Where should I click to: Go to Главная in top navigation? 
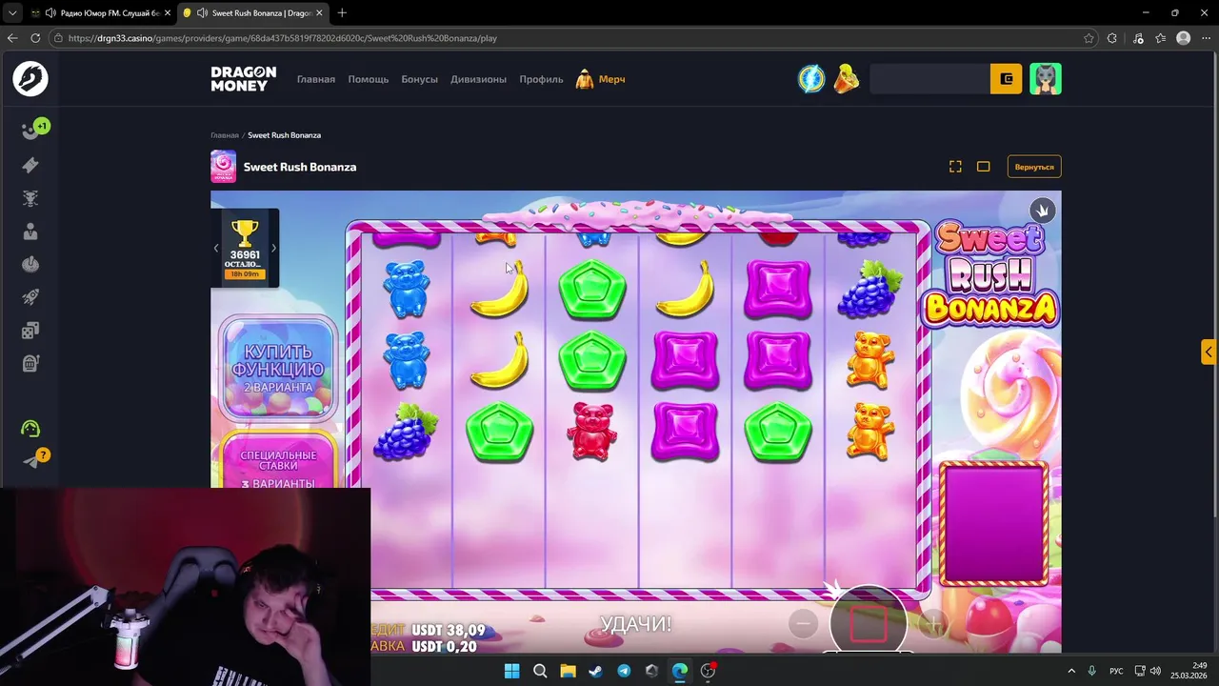316,79
